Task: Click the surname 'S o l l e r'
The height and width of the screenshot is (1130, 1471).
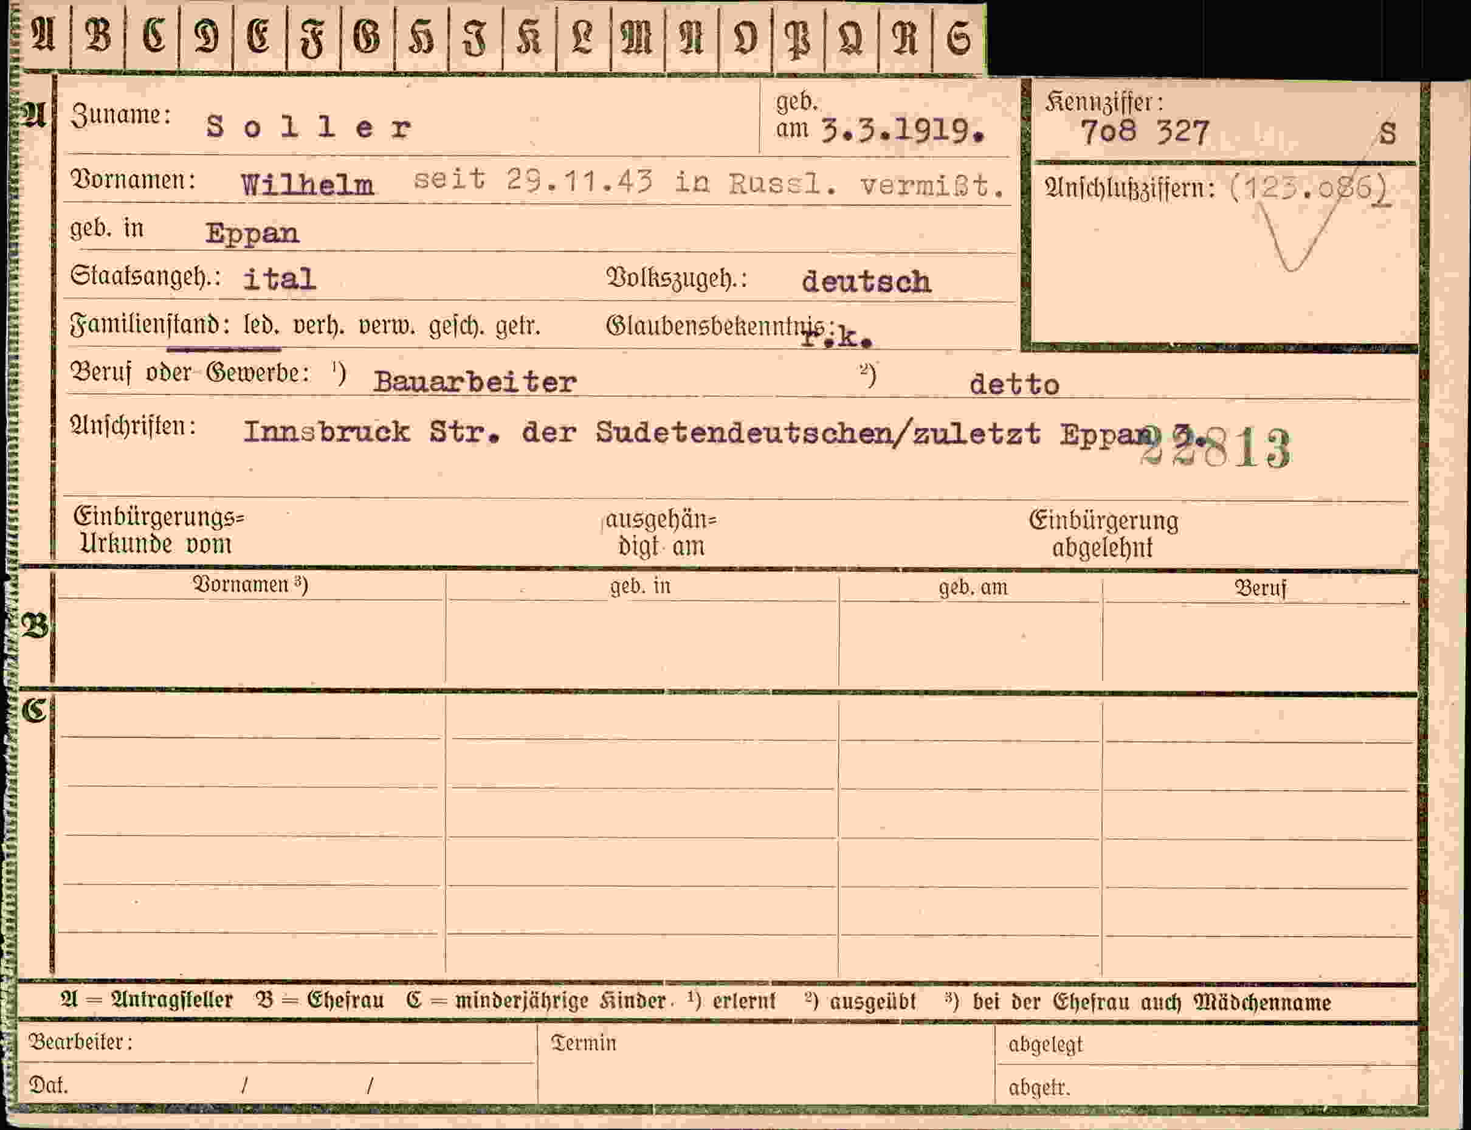Action: (309, 126)
